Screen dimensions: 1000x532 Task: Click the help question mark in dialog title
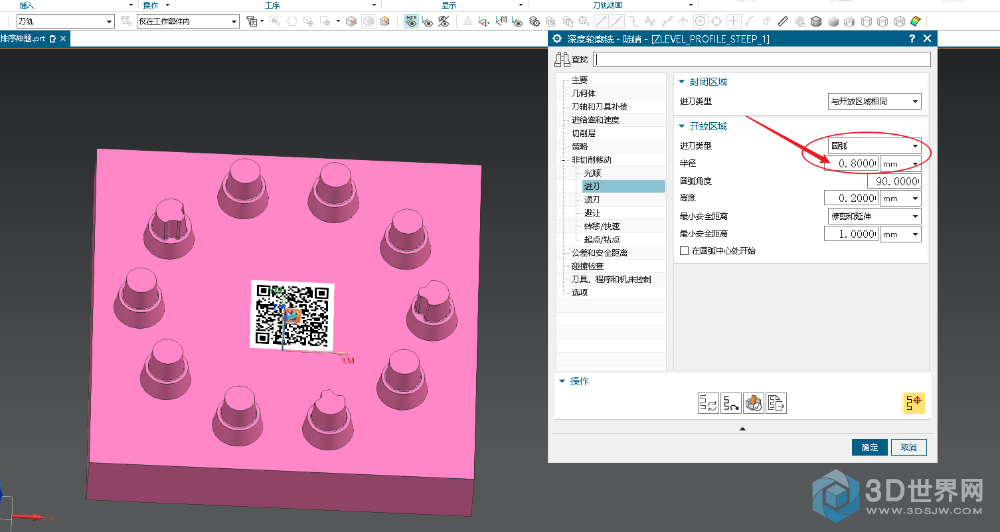(912, 39)
